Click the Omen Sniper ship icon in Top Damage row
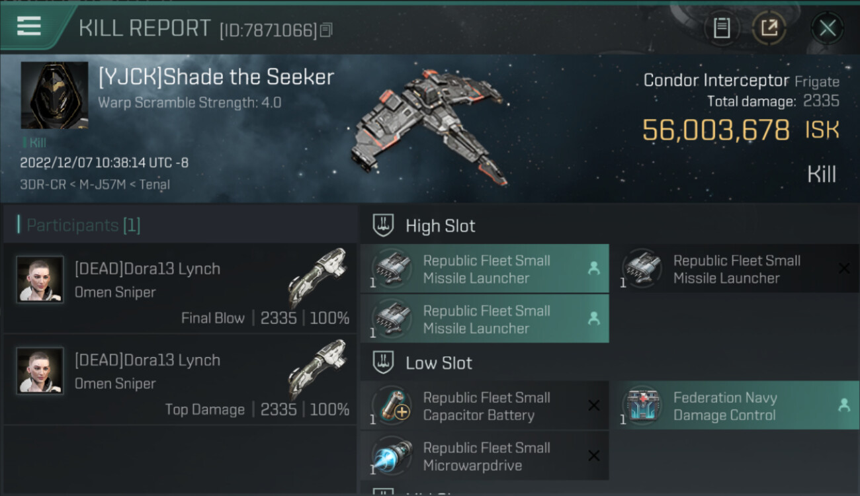Image resolution: width=860 pixels, height=496 pixels. click(x=318, y=368)
